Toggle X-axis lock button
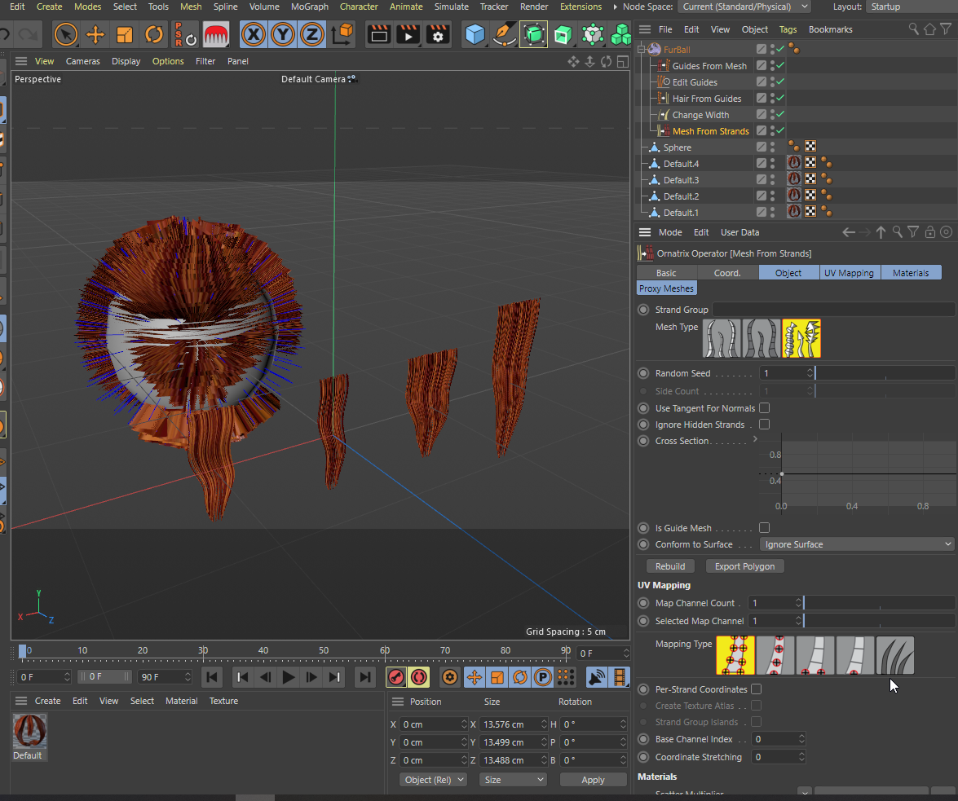 click(254, 35)
